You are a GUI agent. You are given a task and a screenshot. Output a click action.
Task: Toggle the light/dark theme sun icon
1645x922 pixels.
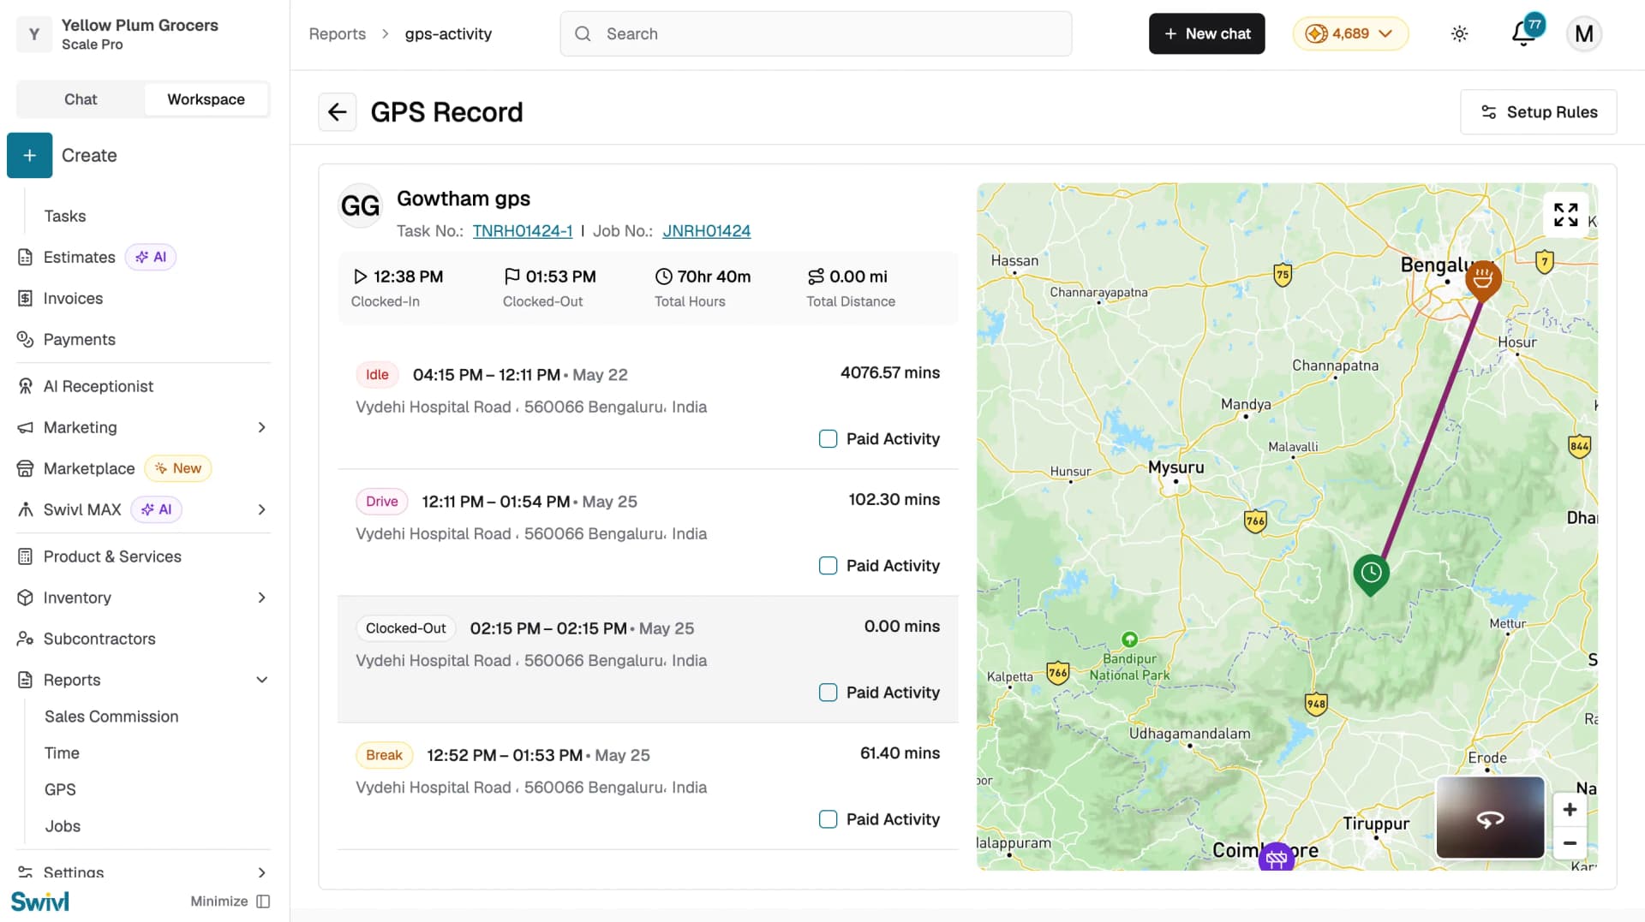tap(1459, 34)
